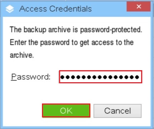Place cursor in the masked password box
Image resolution: width=154 pixels, height=129 pixels.
coord(101,77)
